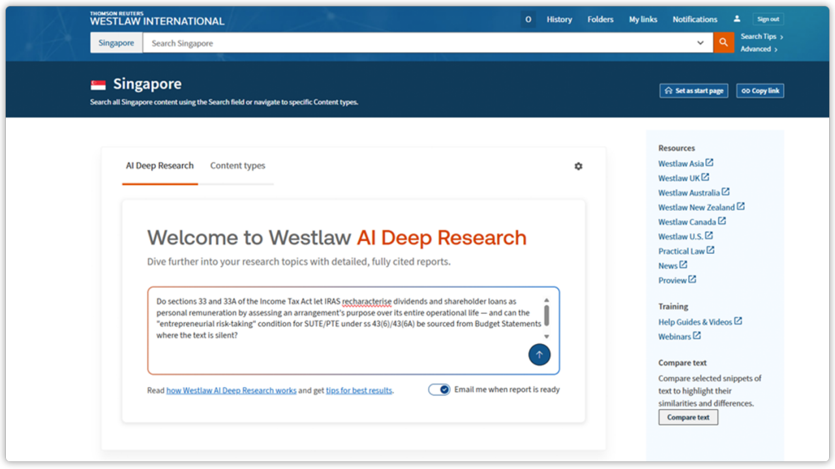
Task: Open Notifications menu
Action: pyautogui.click(x=695, y=20)
